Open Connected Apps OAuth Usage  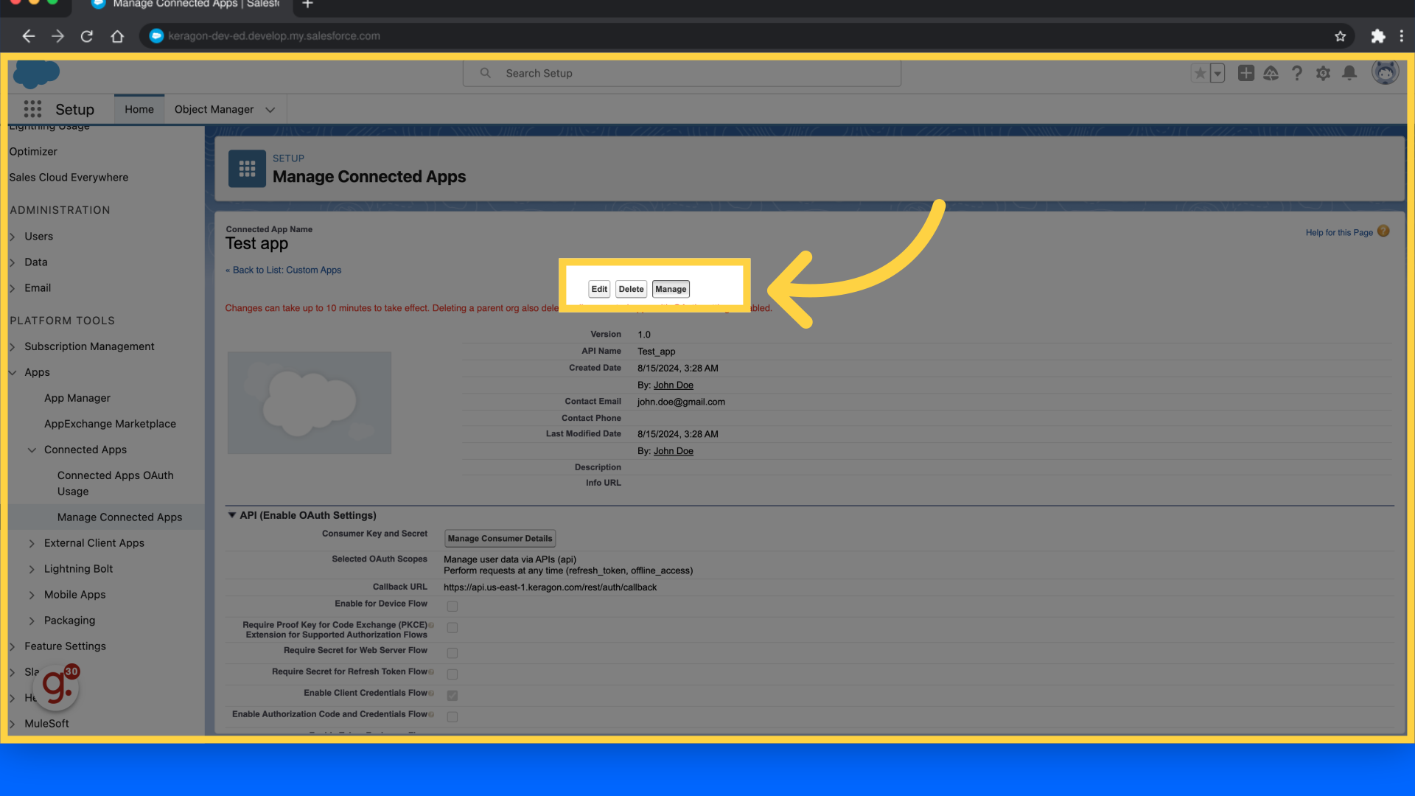(116, 483)
